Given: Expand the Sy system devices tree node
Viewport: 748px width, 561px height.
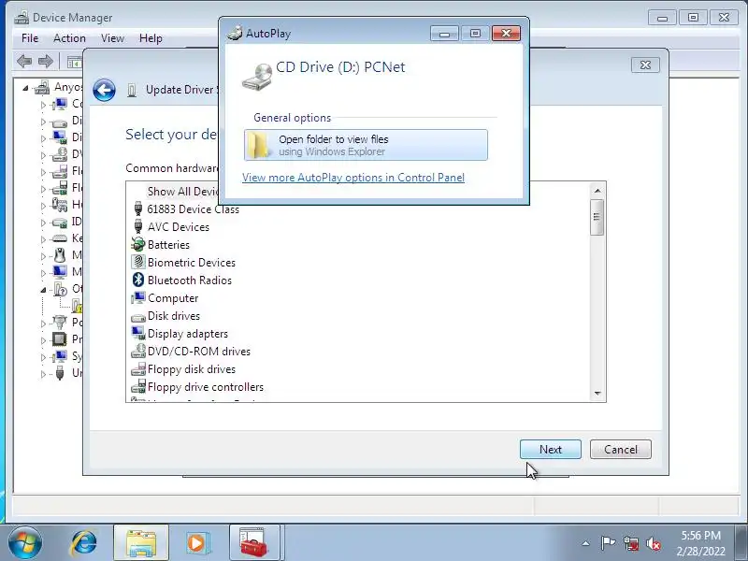Looking at the screenshot, I should coord(43,357).
